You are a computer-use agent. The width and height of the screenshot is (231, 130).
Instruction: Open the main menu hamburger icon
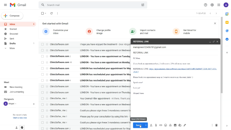point(5,5)
